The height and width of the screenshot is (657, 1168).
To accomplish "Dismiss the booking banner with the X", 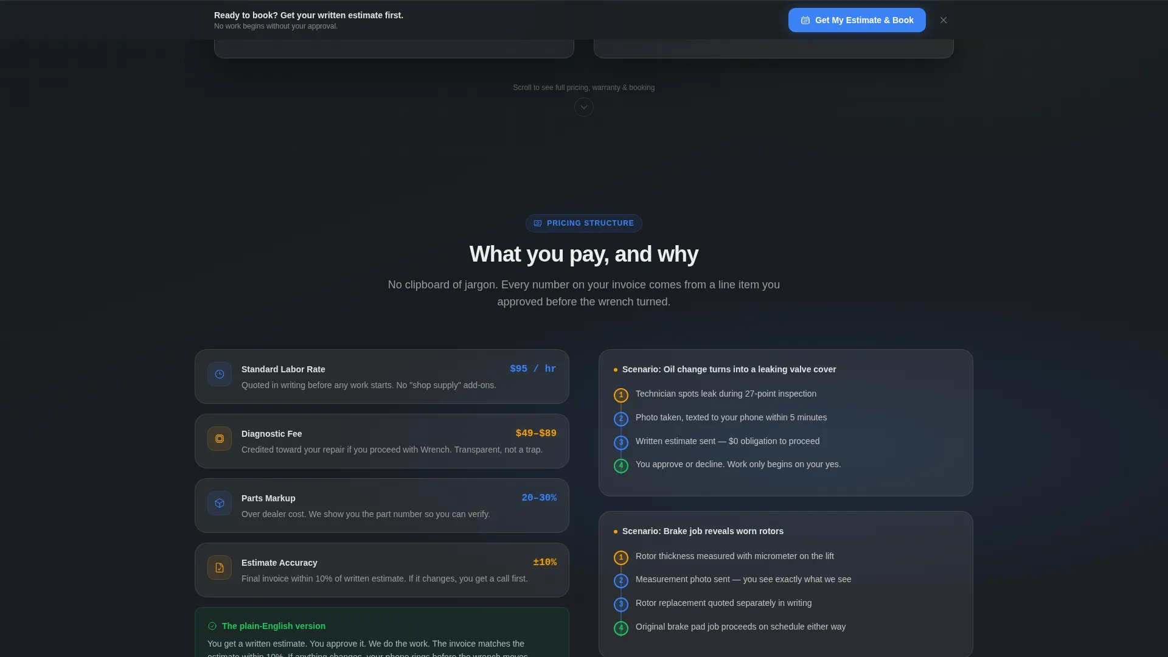I will [x=944, y=20].
